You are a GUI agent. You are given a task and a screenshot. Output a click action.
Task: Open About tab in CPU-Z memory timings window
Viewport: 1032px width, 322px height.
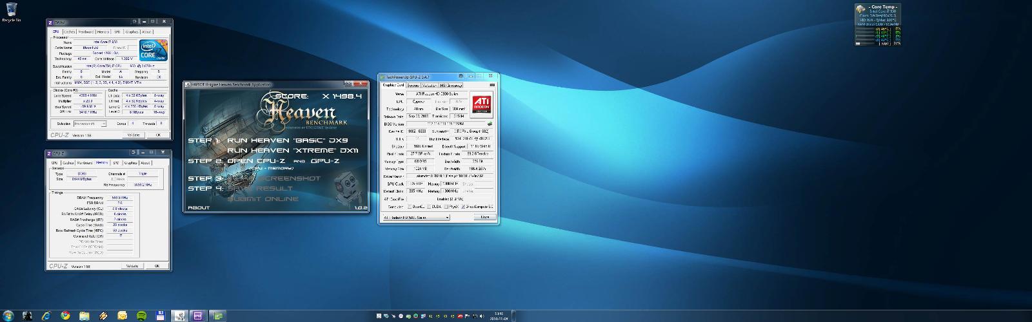[146, 163]
